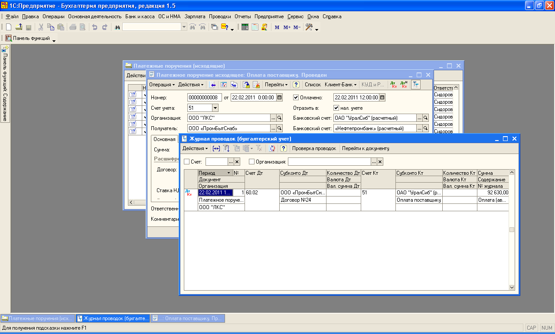555x334 pixels.
Task: Open the Банк и касса menu
Action: click(140, 16)
